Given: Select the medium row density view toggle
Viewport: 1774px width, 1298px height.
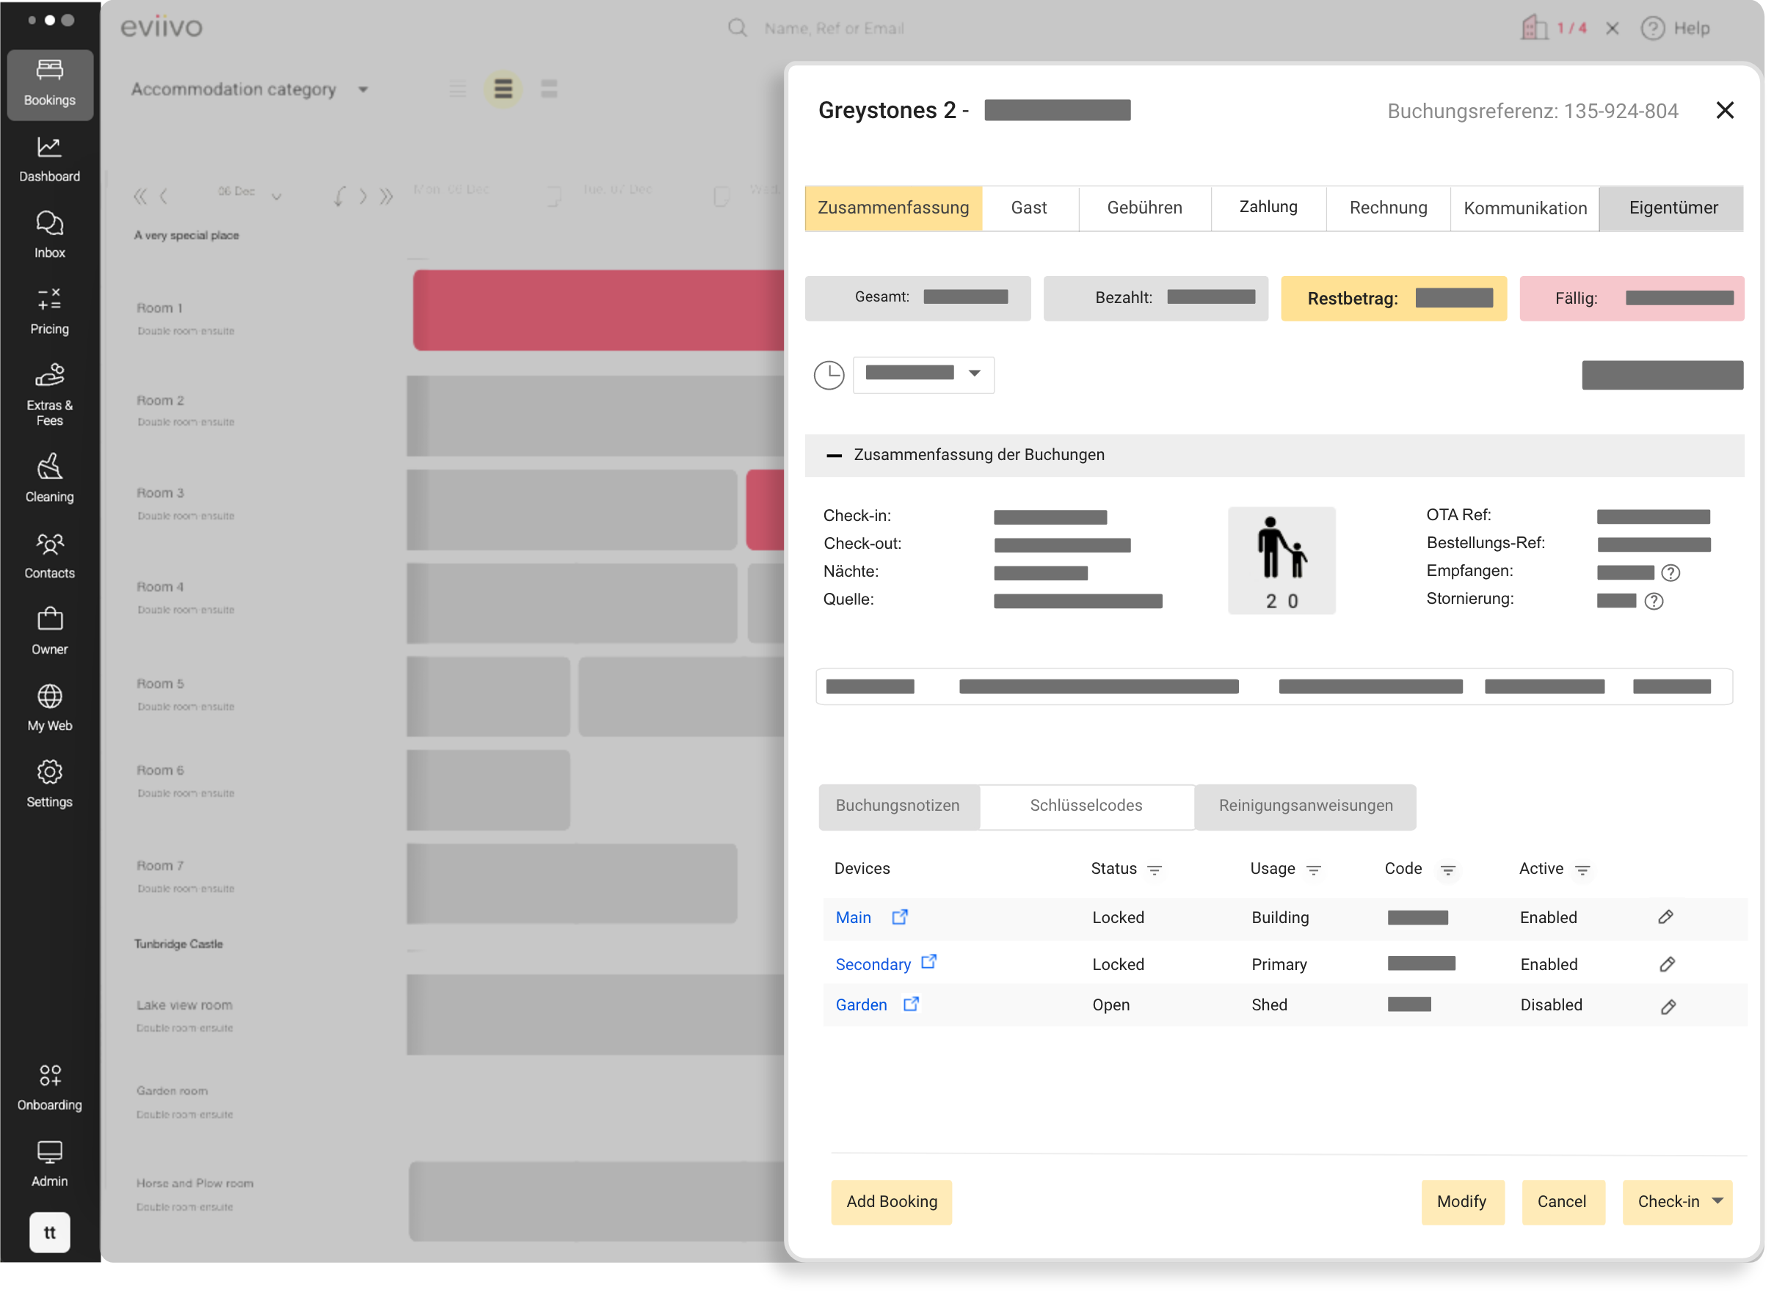Looking at the screenshot, I should tap(503, 89).
